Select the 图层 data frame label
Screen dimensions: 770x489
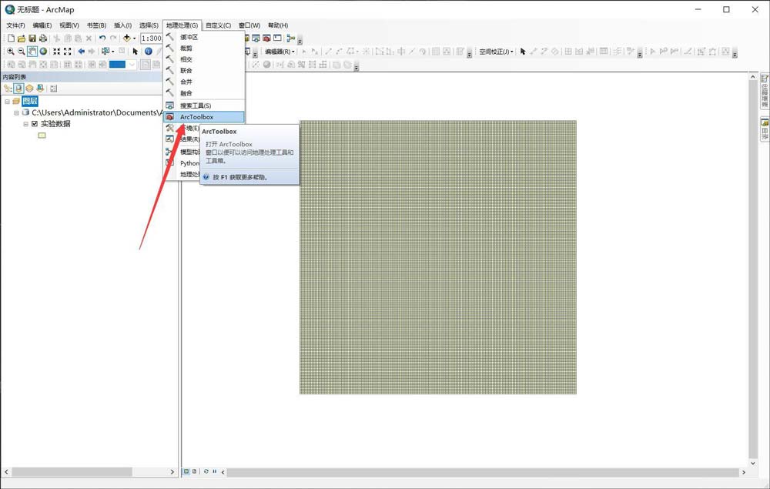click(x=30, y=101)
